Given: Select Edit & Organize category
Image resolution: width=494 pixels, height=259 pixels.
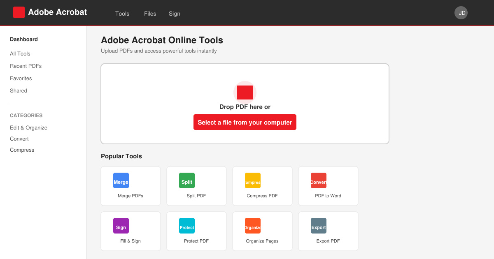Looking at the screenshot, I should tap(28, 128).
